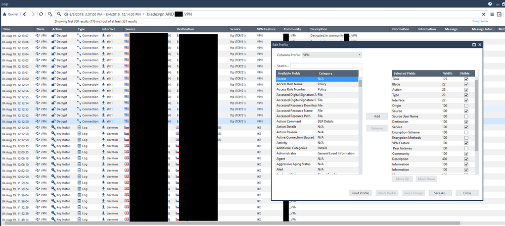Enable Origin field visibility checkbox
This screenshot has height=226, width=505.
click(466, 106)
